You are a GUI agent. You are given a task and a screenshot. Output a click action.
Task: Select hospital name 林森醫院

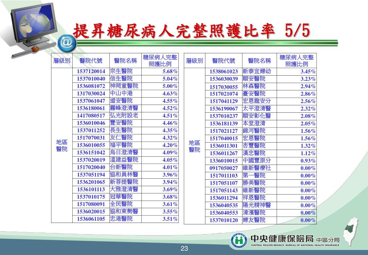[x=254, y=86]
